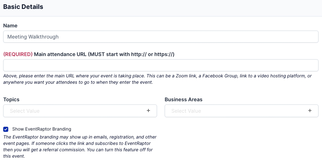Click the italic help text below URL field

[x=157, y=79]
